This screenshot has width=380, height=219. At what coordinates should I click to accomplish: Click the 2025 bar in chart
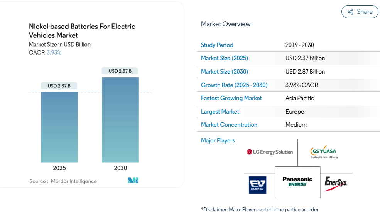pyautogui.click(x=59, y=127)
